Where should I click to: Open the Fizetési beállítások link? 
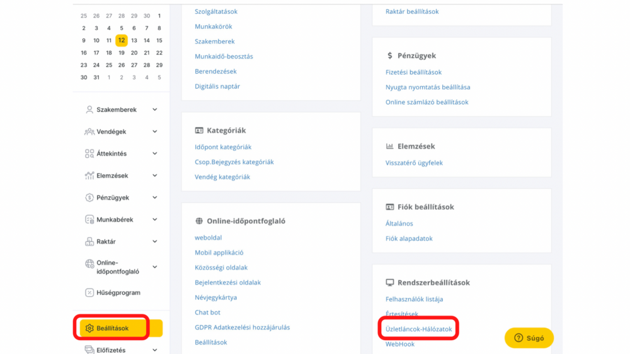(413, 72)
